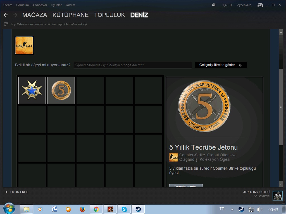Expand Gelişmiş filtreleri göster

(x=221, y=65)
